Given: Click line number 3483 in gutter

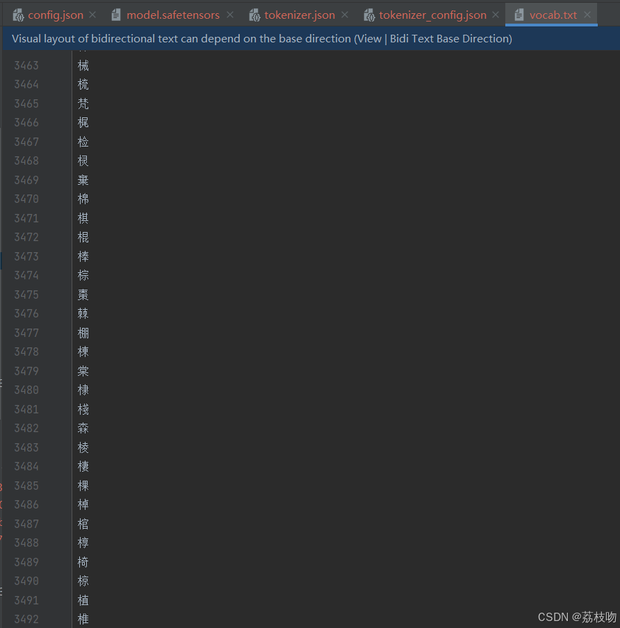Looking at the screenshot, I should click(26, 447).
